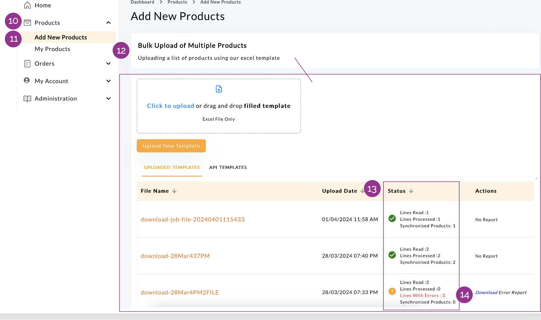Click the Status column sort arrow
541x320 pixels.
point(411,191)
